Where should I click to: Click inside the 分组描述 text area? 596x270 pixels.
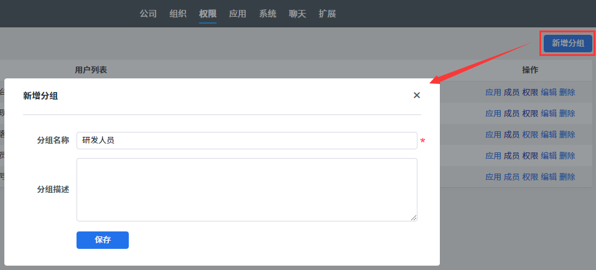pyautogui.click(x=246, y=189)
